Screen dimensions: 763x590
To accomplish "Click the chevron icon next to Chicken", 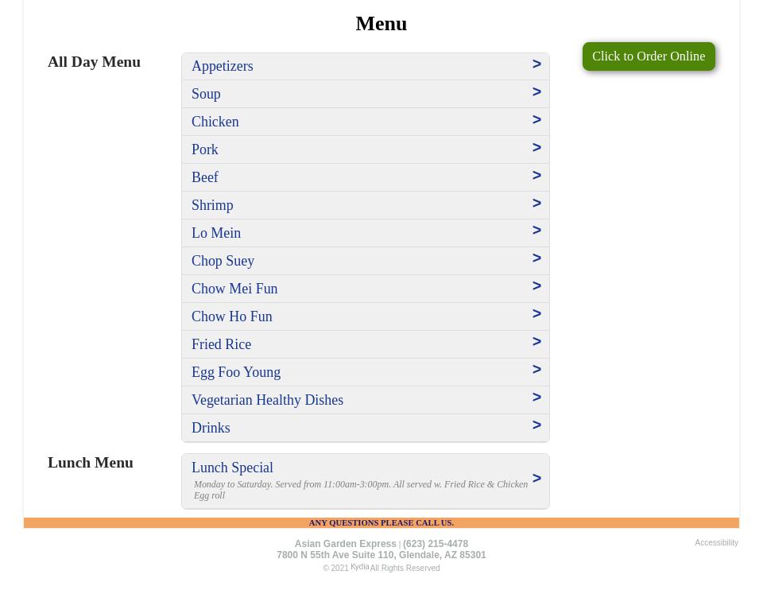I will pyautogui.click(x=536, y=120).
